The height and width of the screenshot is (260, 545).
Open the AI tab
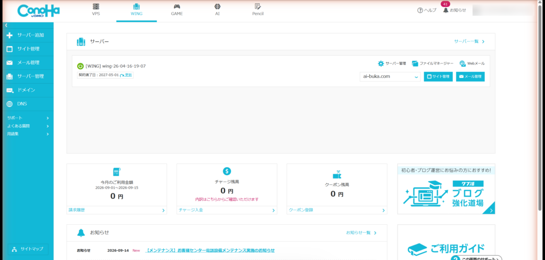(217, 10)
